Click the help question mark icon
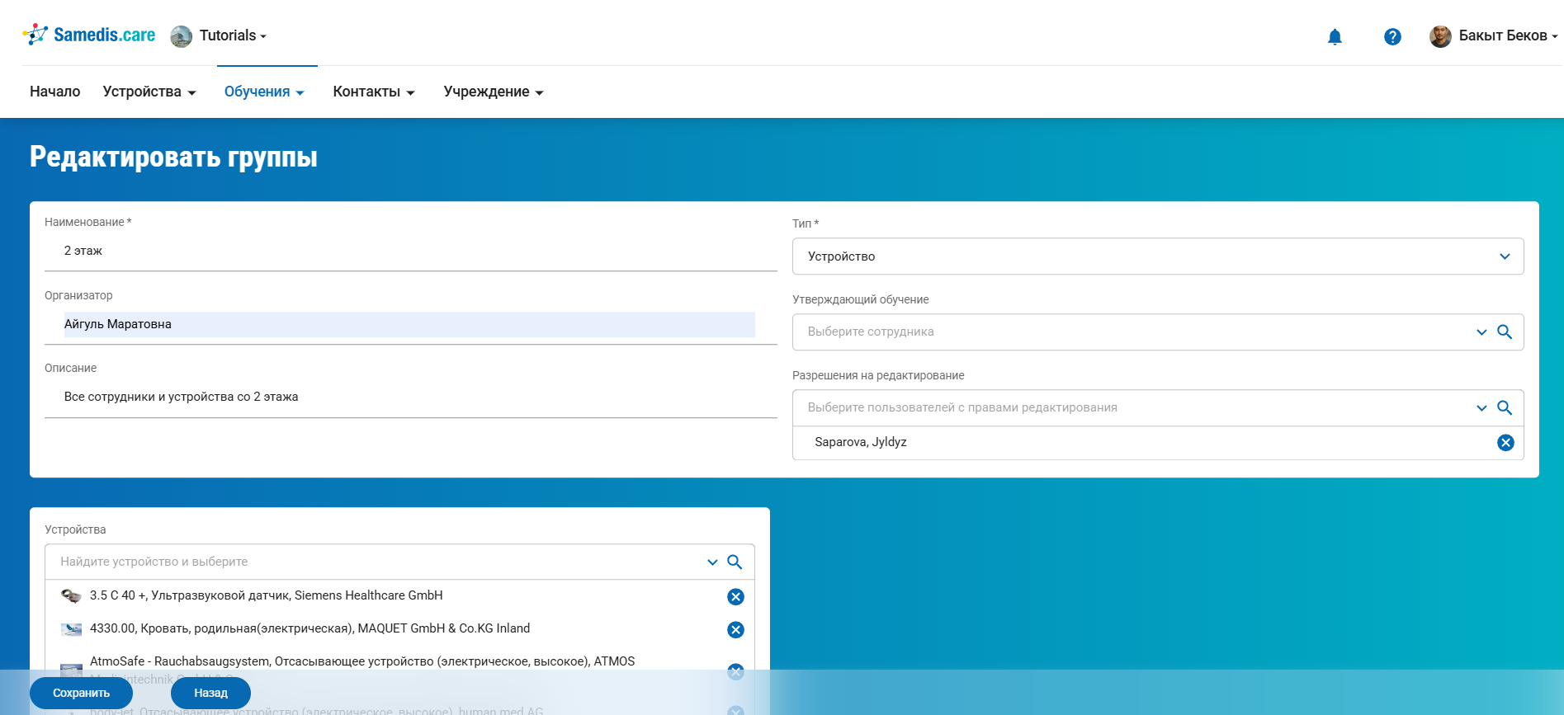1564x715 pixels. (1392, 36)
